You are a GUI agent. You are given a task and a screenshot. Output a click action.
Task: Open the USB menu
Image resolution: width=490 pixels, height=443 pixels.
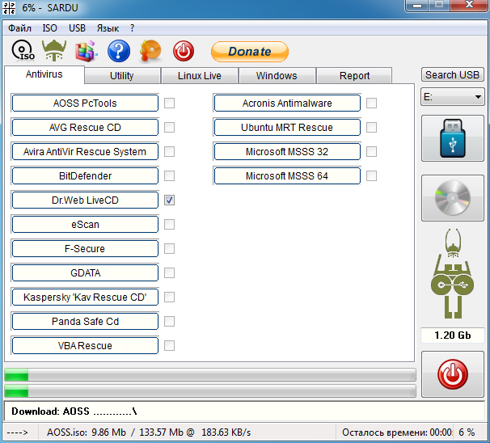[77, 28]
